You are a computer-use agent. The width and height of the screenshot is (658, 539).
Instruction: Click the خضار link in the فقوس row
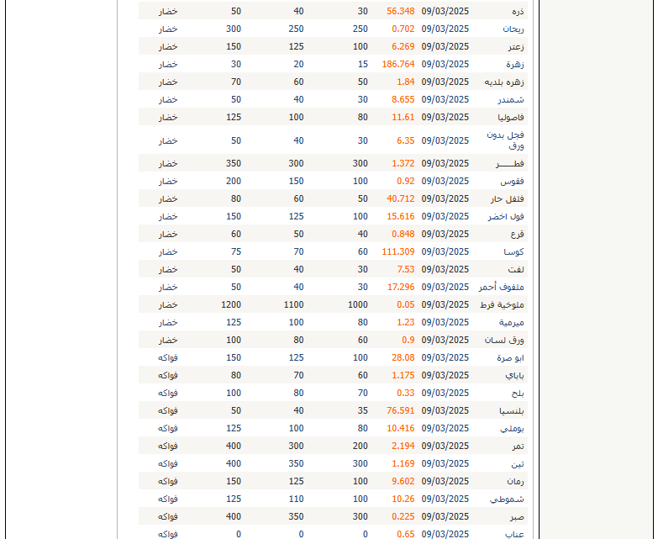point(168,181)
